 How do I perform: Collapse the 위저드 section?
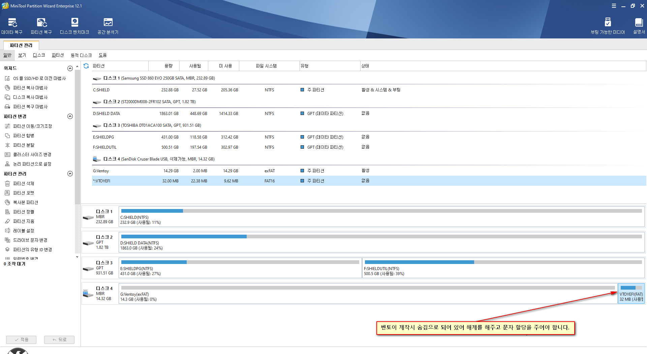[x=70, y=68]
